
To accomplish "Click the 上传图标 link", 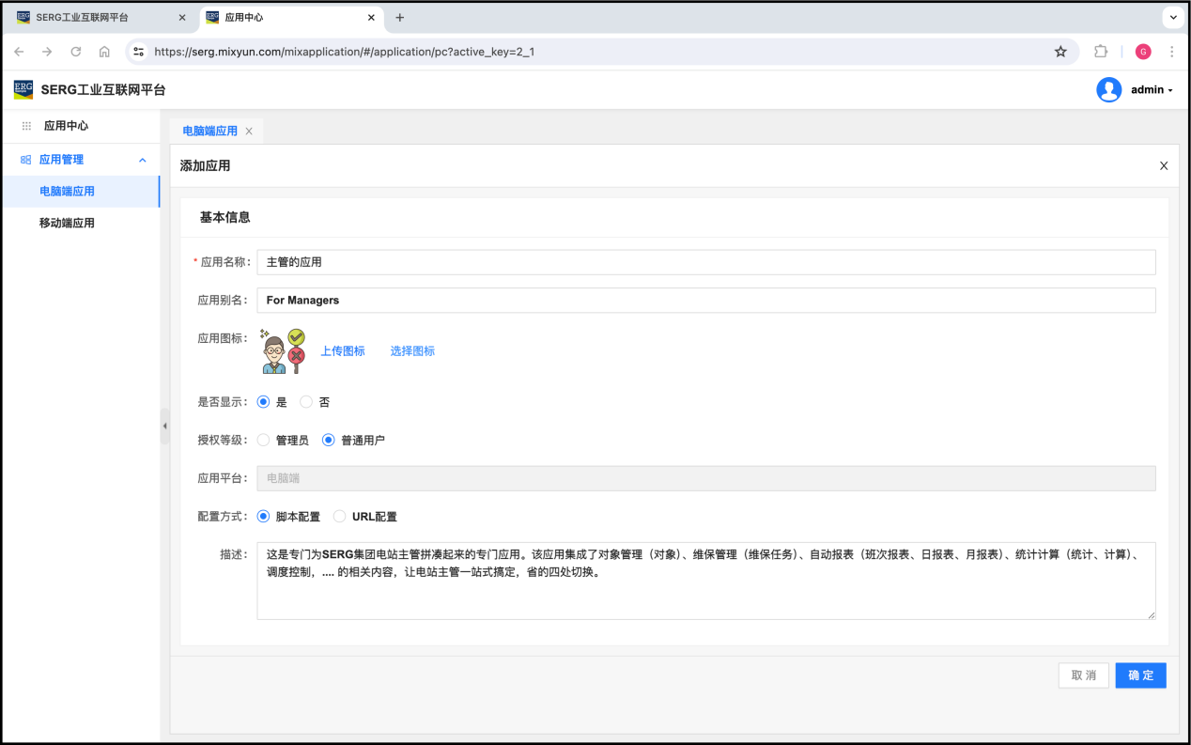I will [x=343, y=351].
